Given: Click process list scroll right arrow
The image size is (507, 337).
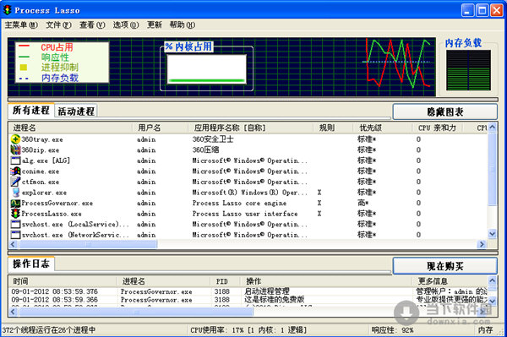Looking at the screenshot, I should (482, 244).
